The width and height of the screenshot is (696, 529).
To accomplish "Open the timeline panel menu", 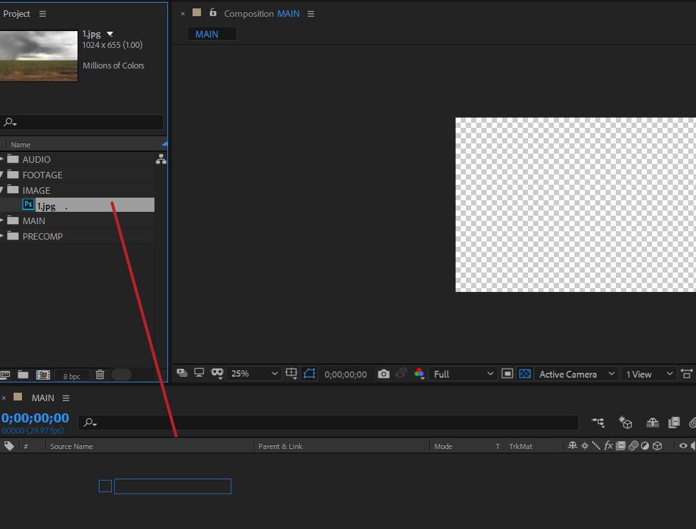I will (66, 398).
